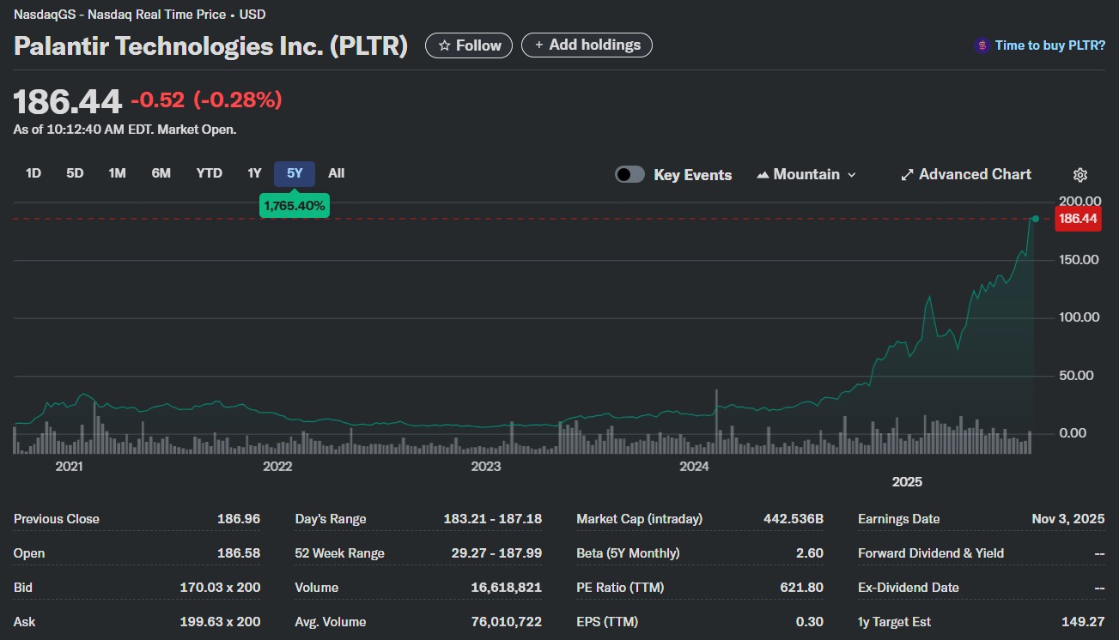This screenshot has height=640, width=1119.
Task: Click the red 186.44 price label on chart
Action: click(x=1078, y=219)
